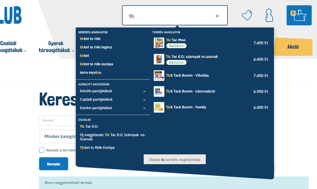Open the shopping cart box icon
Screen dimensions: 317x189
click(299, 15)
